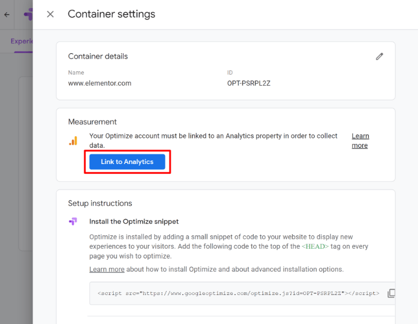
Task: Copy the Optimize script snippet with copy icon
Action: pos(391,293)
